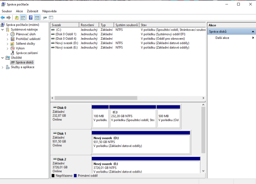Click the Forward arrow toolbar icon
Viewport: 256px width, 184px height.
pos(9,18)
